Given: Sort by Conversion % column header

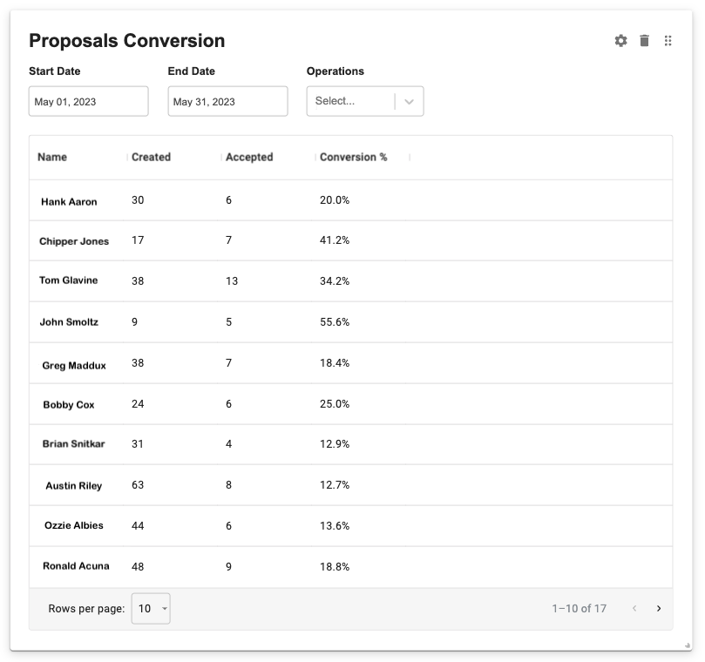Looking at the screenshot, I should coord(353,158).
